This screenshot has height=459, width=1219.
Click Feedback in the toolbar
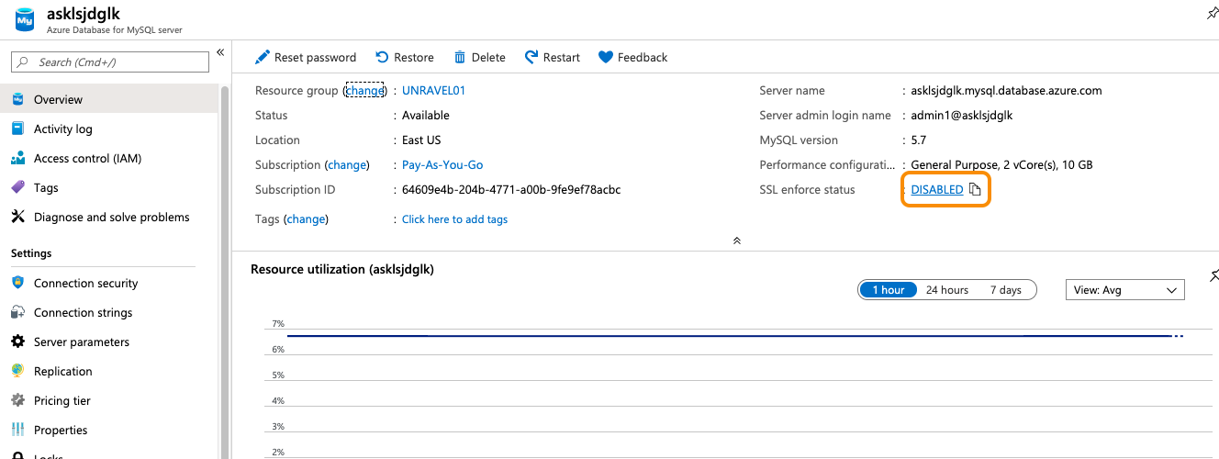(632, 57)
